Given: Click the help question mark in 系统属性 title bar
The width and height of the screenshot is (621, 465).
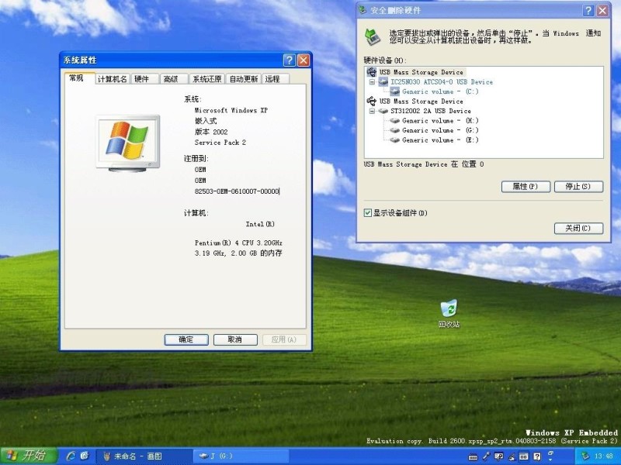Looking at the screenshot, I should pyautogui.click(x=289, y=60).
